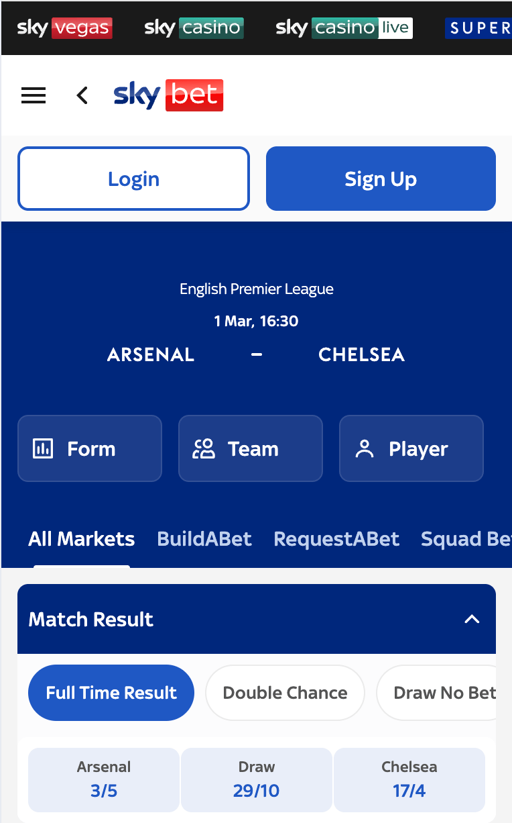Open Sky Vegas from top bar

(64, 28)
